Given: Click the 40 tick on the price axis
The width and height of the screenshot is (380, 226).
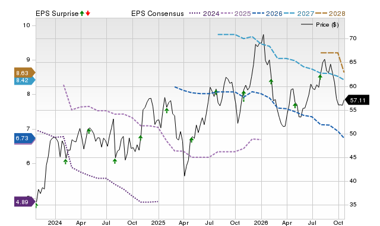Looking at the screenshot, I should [353, 181].
